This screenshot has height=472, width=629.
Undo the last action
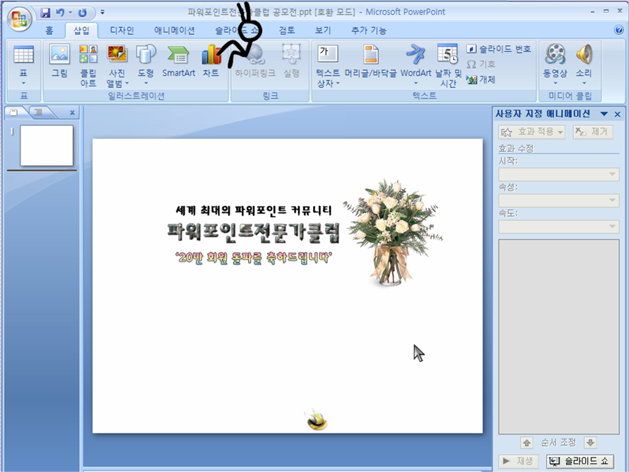click(x=60, y=12)
